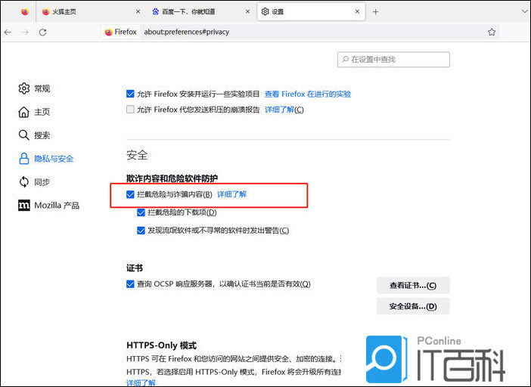The height and width of the screenshot is (387, 531).
Task: Close the 设置 tab
Action: (357, 12)
